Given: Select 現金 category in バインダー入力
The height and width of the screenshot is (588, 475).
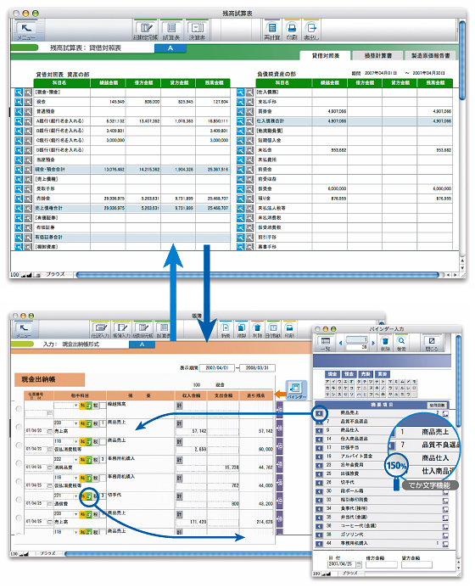Looking at the screenshot, I should click(332, 374).
